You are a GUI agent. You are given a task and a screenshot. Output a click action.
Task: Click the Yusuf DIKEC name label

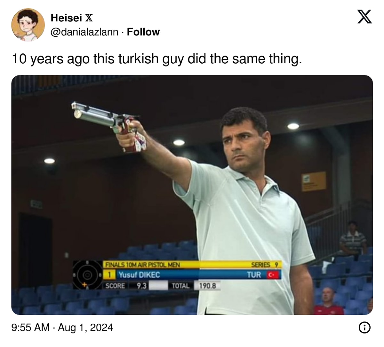coord(139,275)
